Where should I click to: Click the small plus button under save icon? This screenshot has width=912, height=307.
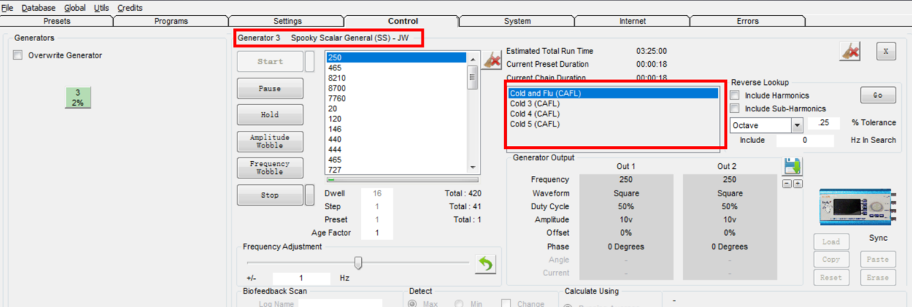(x=797, y=184)
